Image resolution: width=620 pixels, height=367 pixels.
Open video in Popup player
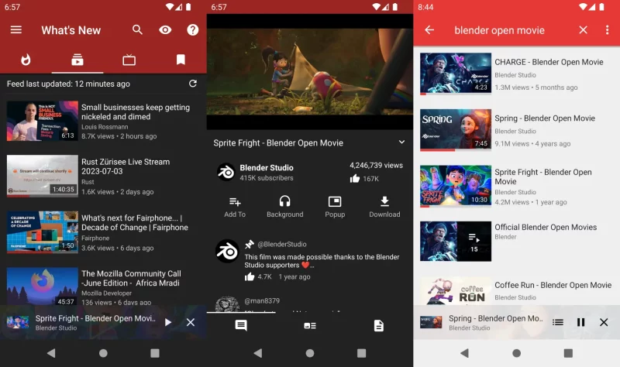click(335, 206)
